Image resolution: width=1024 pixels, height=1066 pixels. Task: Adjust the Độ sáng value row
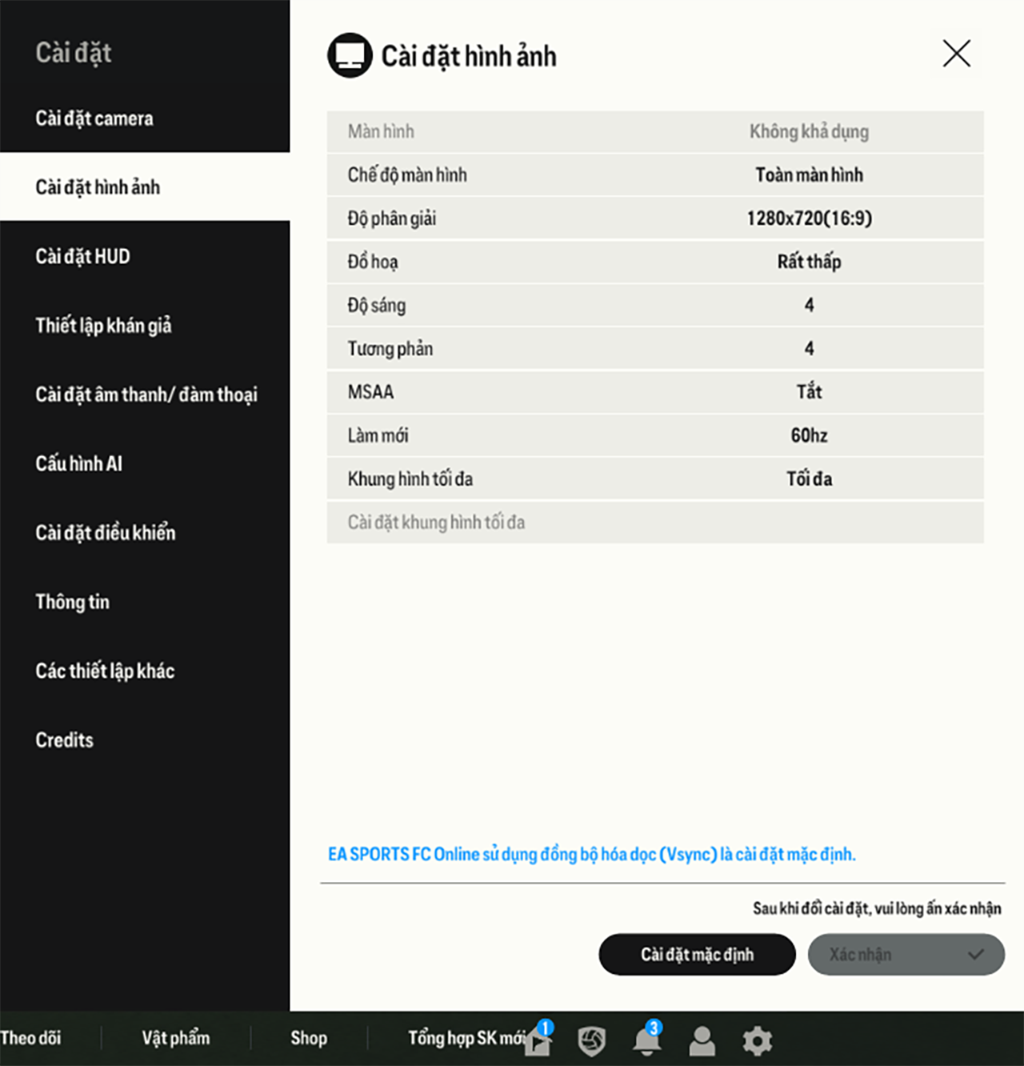click(809, 305)
